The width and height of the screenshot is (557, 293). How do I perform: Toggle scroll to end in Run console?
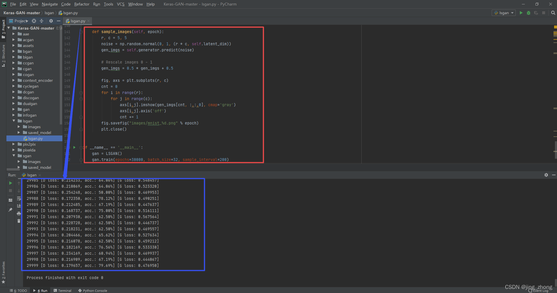coord(19,206)
